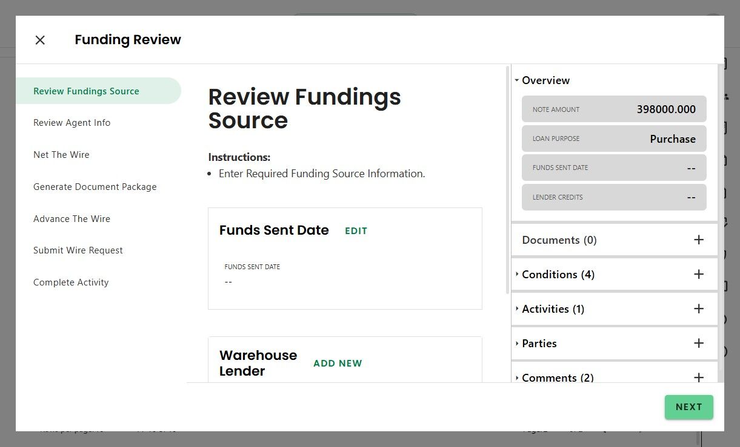Open the Submit Wire Request step
This screenshot has height=447, width=740.
point(78,250)
